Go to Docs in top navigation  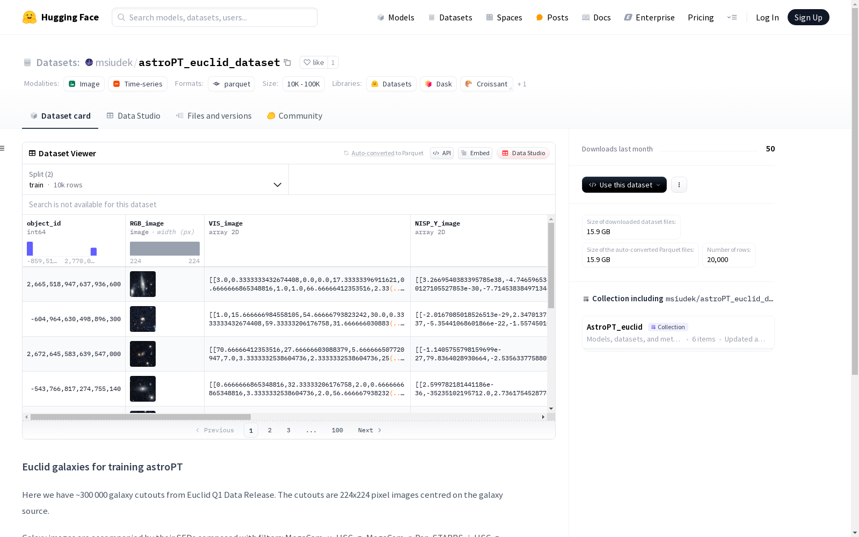tap(596, 17)
